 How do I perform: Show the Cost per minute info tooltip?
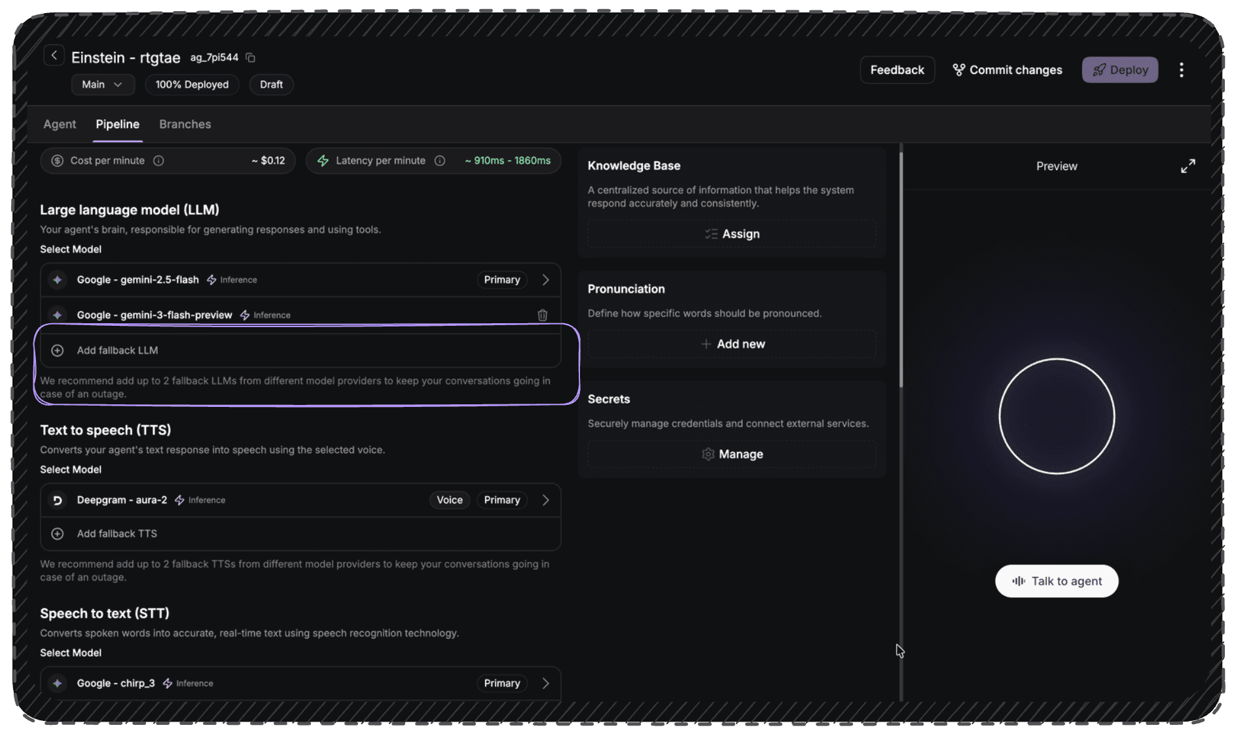coord(158,161)
